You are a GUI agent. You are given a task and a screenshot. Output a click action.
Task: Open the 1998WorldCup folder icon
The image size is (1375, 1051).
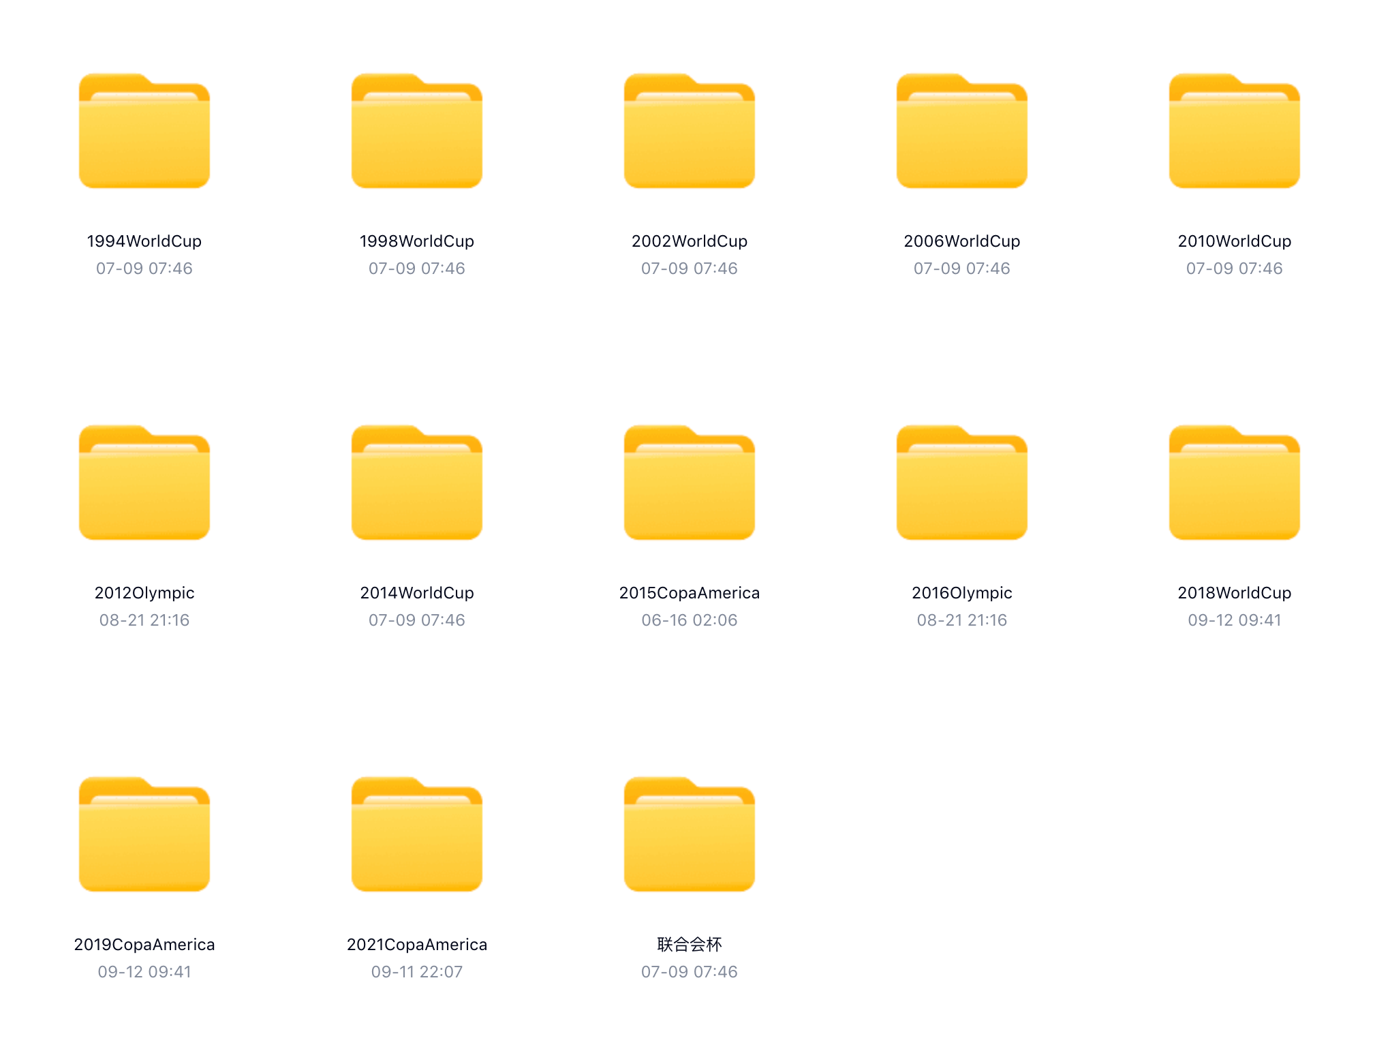click(x=417, y=131)
